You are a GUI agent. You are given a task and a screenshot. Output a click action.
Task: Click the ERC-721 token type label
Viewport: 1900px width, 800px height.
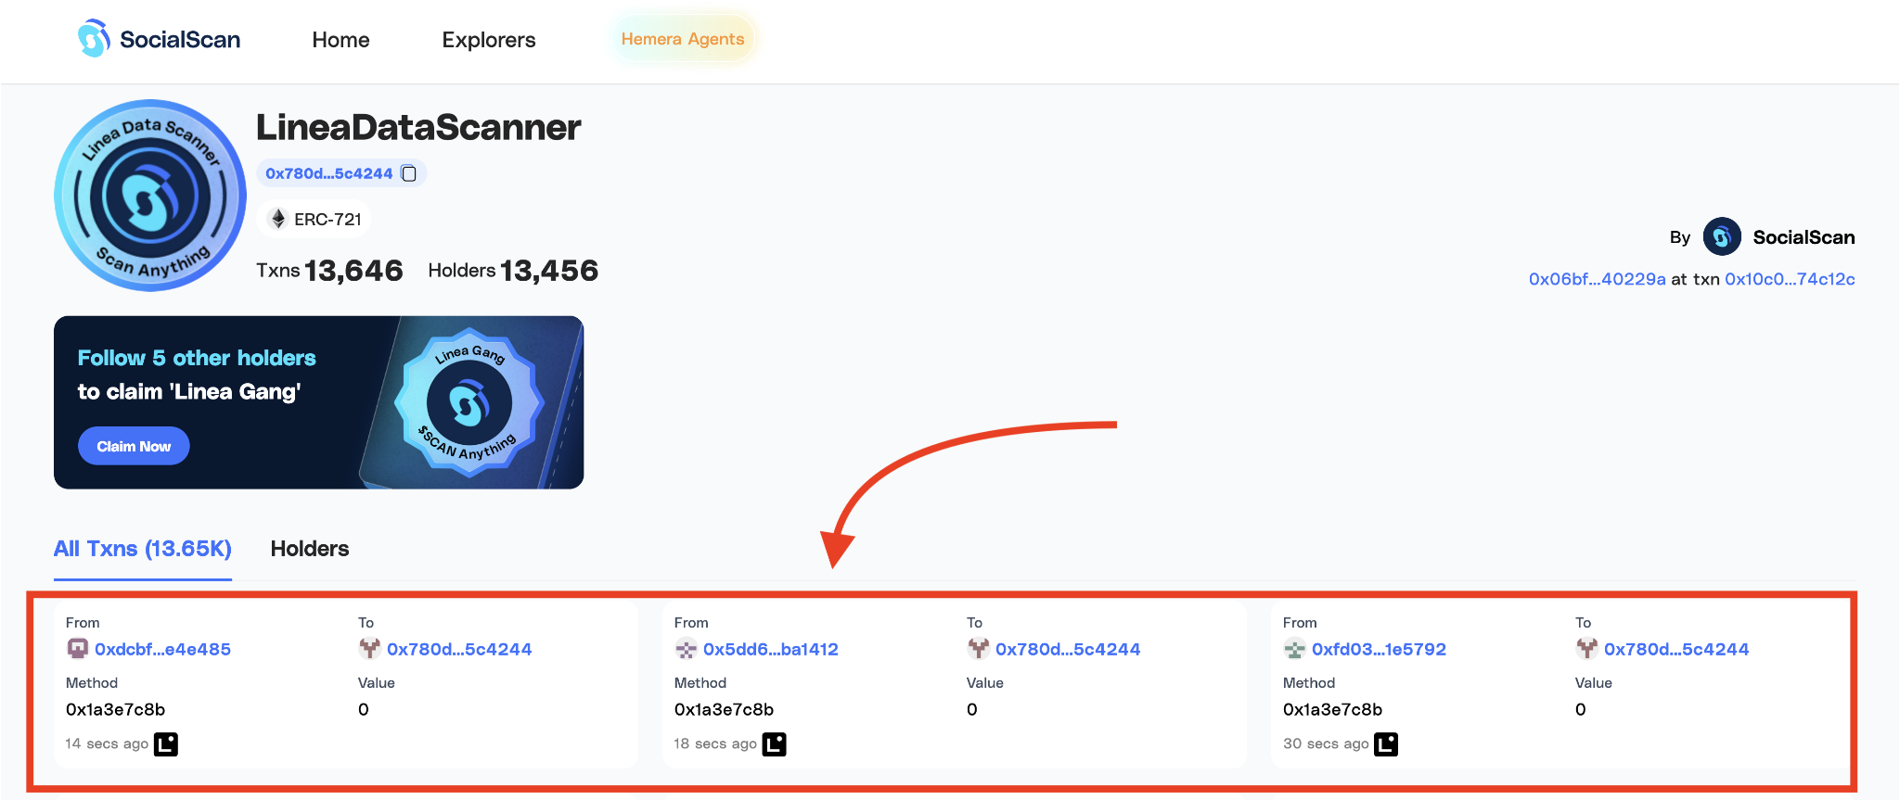click(327, 220)
